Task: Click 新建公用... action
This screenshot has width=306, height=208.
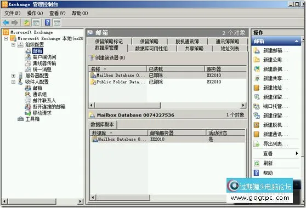Action: [271, 60]
